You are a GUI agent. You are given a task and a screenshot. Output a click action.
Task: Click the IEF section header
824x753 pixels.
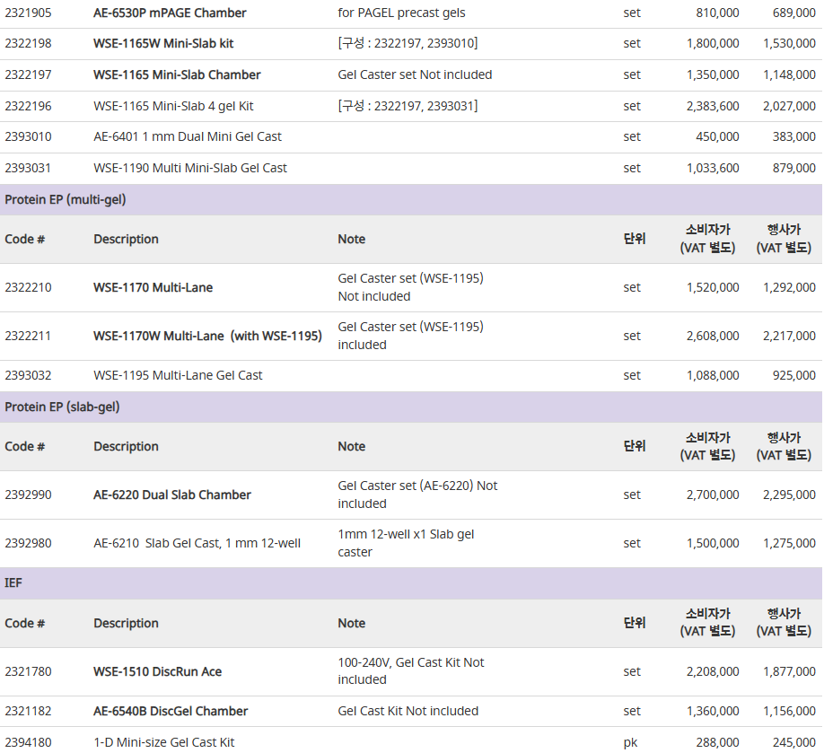[411, 583]
